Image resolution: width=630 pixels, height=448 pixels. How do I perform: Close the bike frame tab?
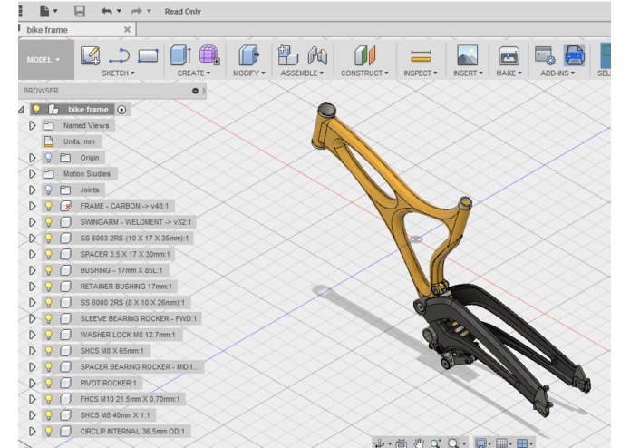point(127,29)
